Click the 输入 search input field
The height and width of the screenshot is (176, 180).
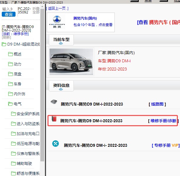(7, 9)
